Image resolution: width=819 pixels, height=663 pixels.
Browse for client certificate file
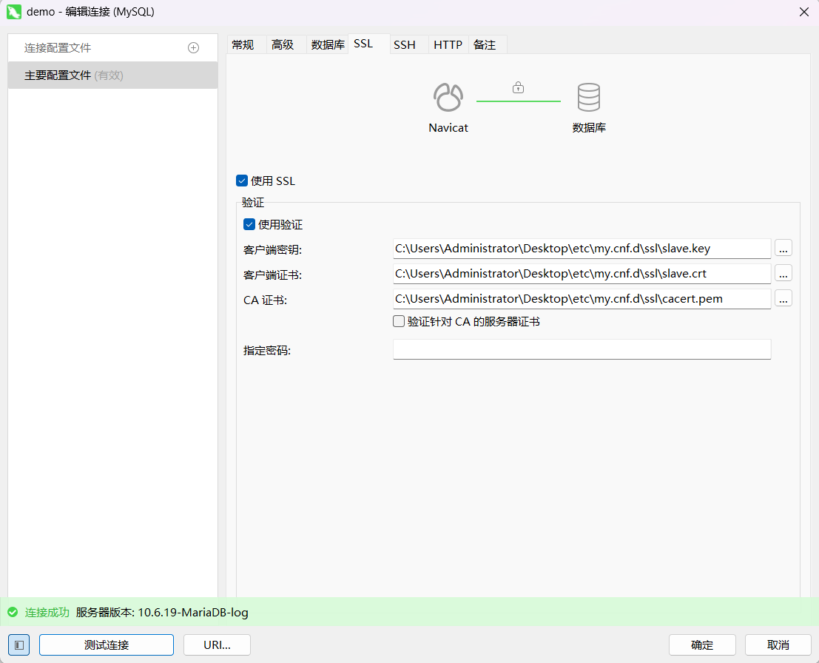[783, 274]
